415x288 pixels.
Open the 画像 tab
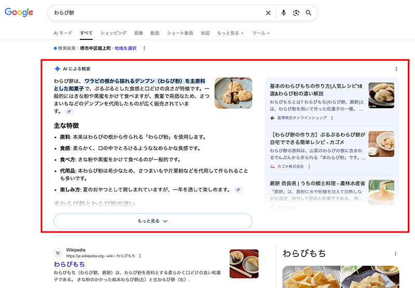pyautogui.click(x=139, y=33)
